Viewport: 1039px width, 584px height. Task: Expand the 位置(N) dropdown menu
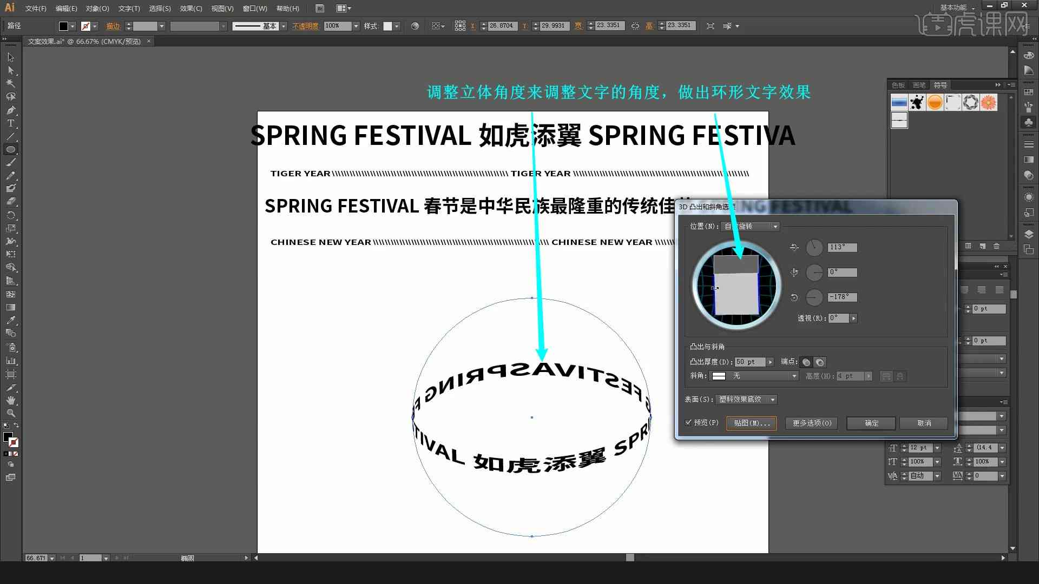(x=774, y=226)
